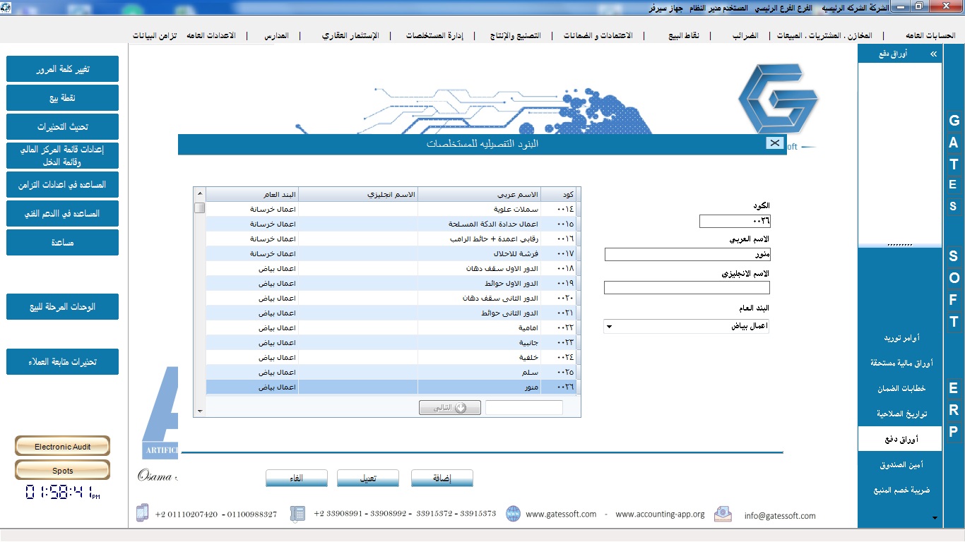Click the table scrollbar down arrow
This screenshot has width=965, height=542.
coord(200,410)
